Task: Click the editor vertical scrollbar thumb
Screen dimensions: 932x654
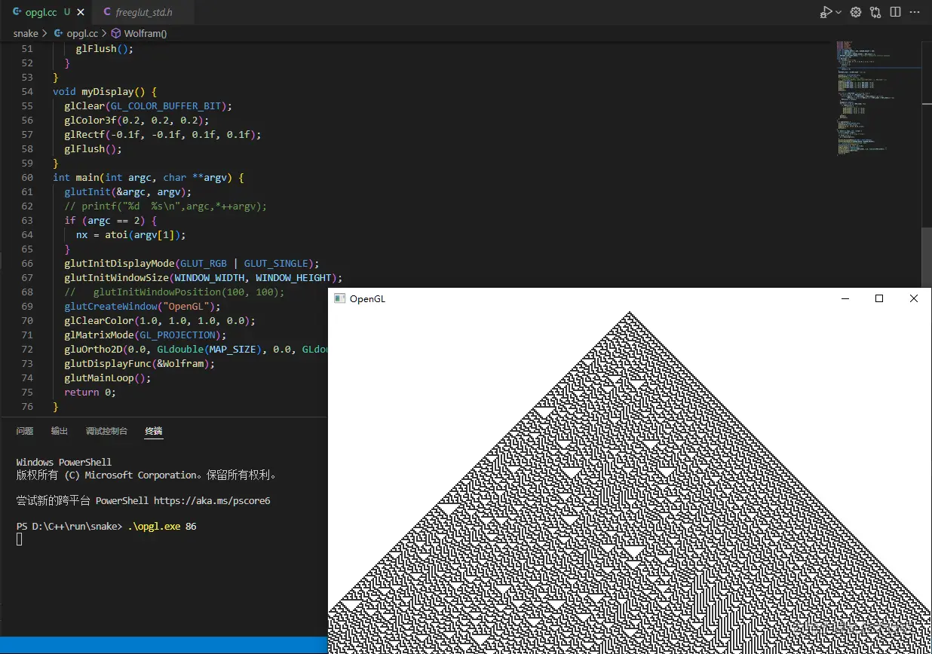Action: click(927, 256)
